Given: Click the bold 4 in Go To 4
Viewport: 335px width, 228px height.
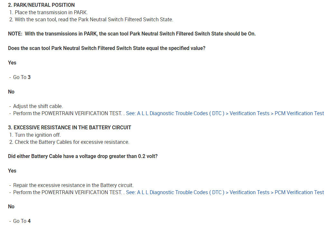Looking at the screenshot, I should 29,221.
